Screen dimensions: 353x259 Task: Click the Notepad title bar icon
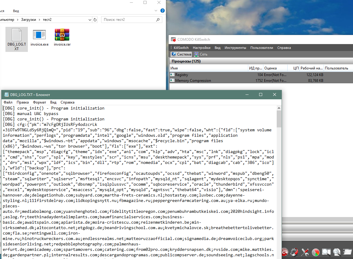[7, 94]
